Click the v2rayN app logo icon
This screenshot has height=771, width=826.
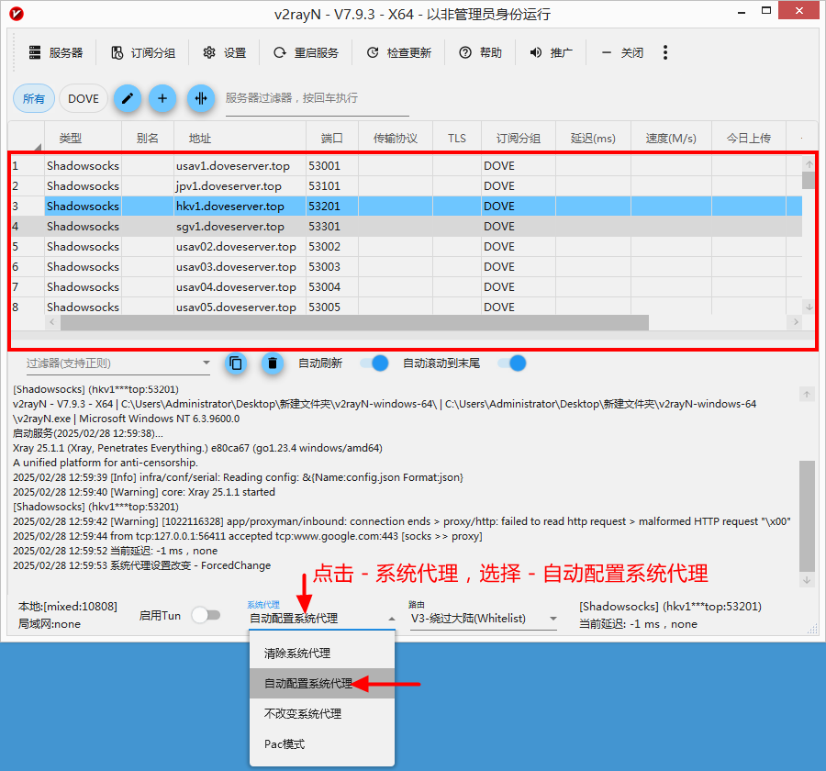point(17,14)
